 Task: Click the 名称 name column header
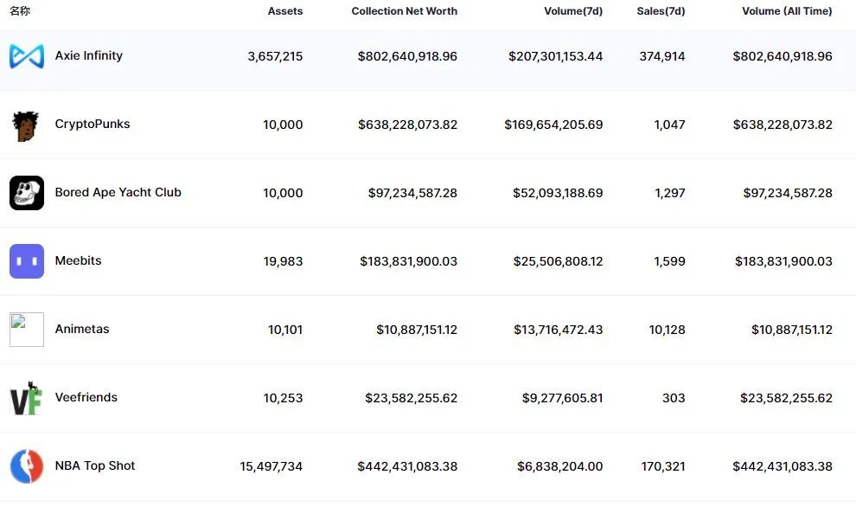click(x=20, y=11)
